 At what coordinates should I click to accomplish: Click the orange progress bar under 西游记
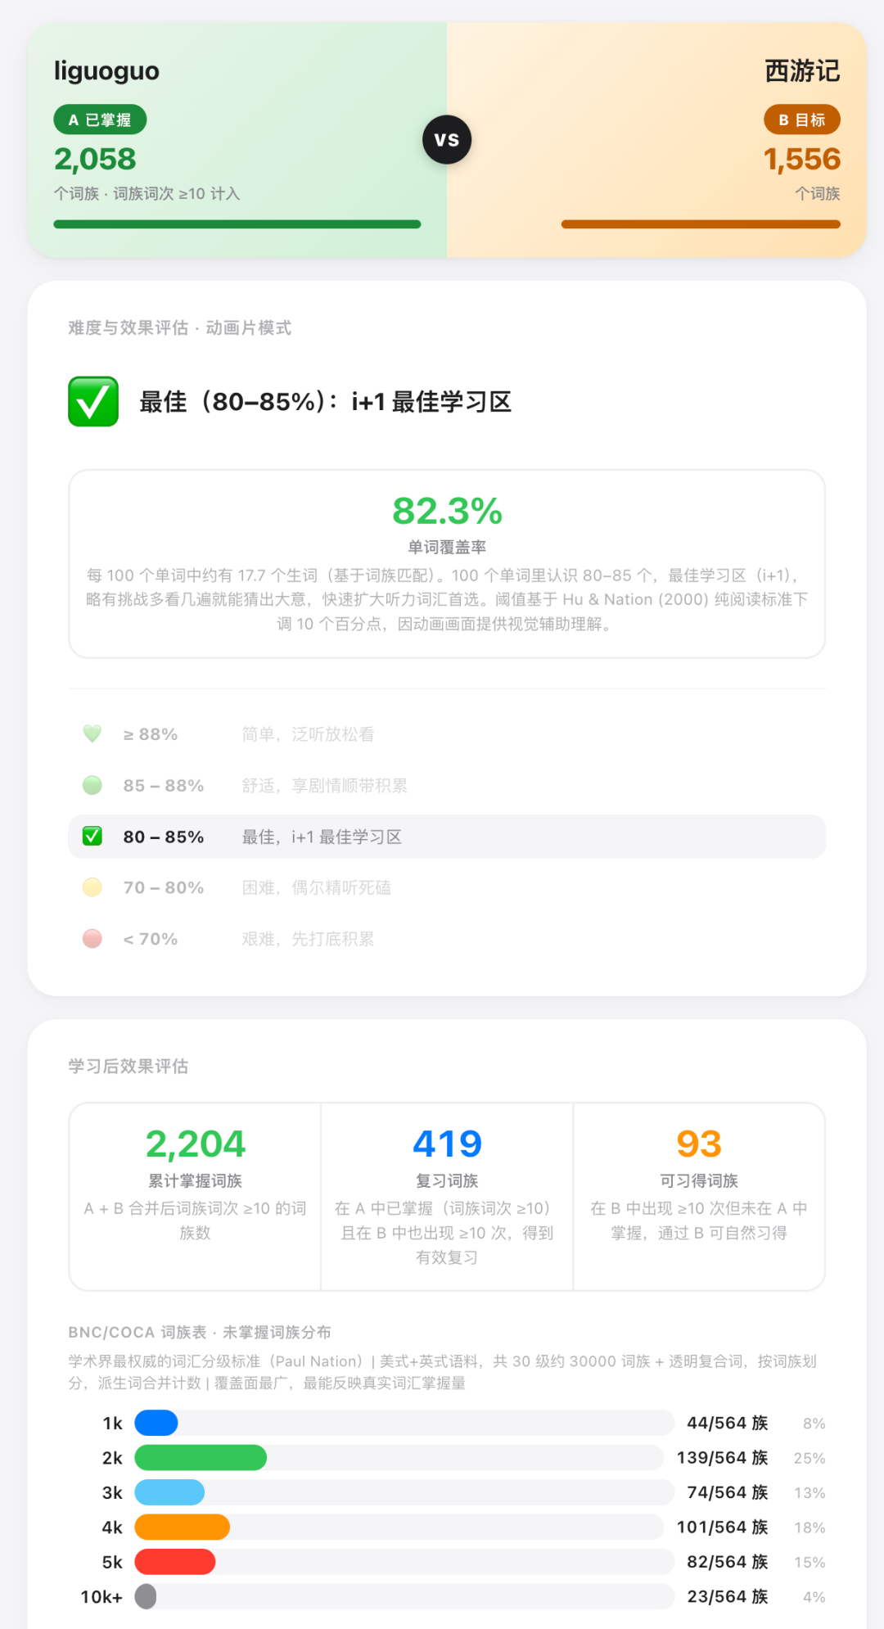[x=701, y=224]
